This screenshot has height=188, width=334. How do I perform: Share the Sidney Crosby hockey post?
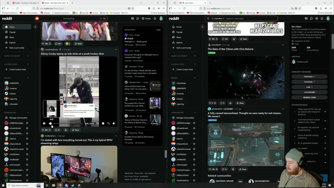click(75, 130)
